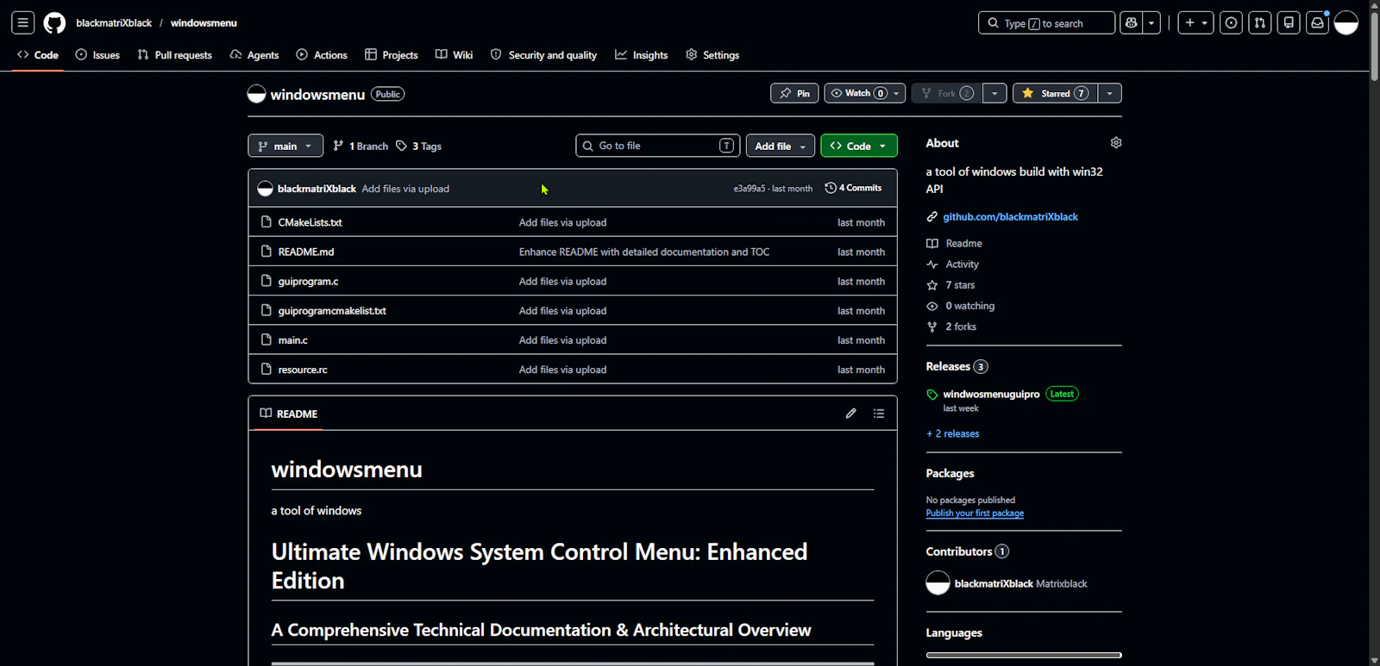Click the main.c file icon
The image size is (1380, 666).
point(267,340)
